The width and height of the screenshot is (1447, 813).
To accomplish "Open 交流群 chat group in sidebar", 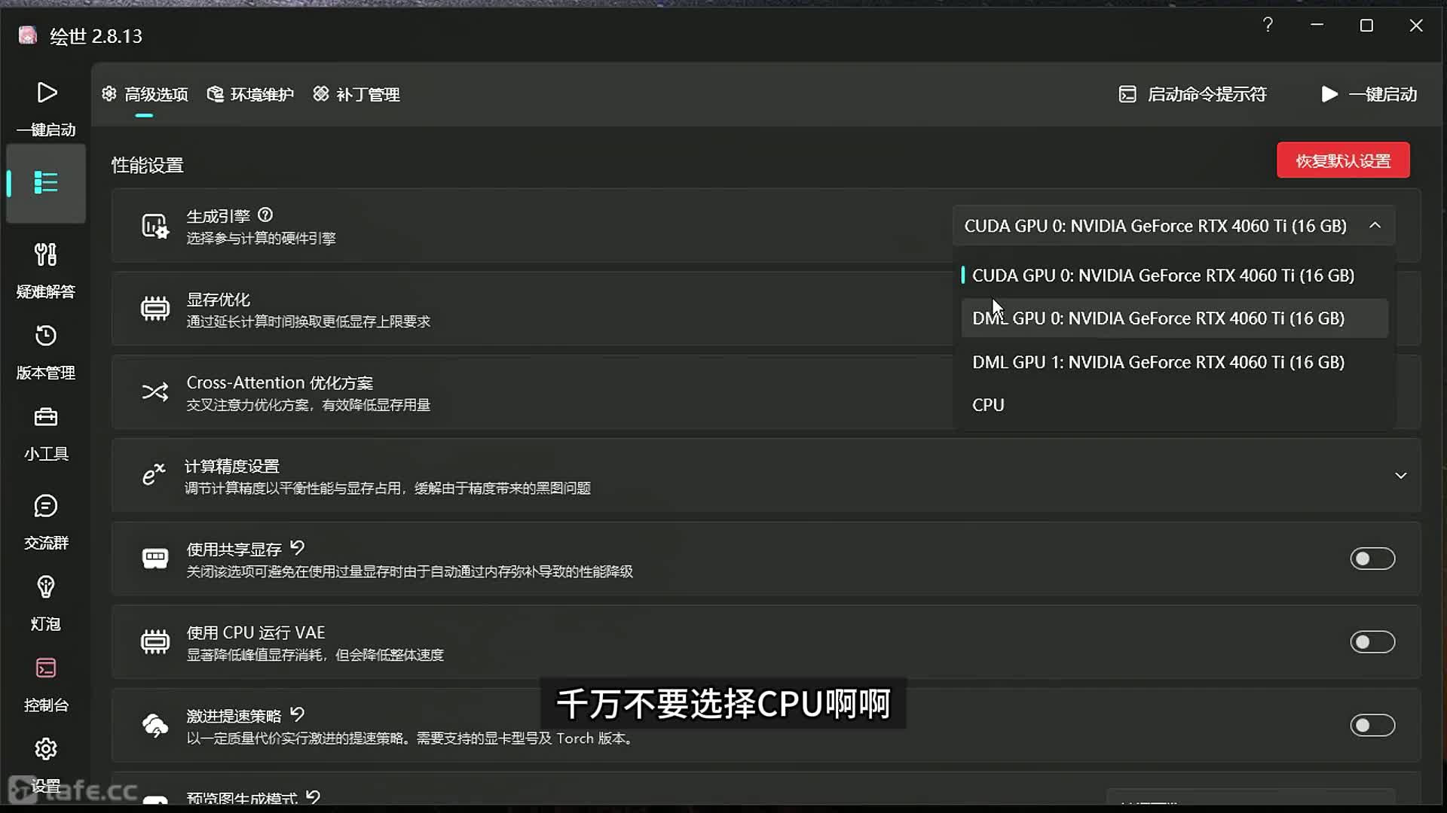I will (46, 522).
